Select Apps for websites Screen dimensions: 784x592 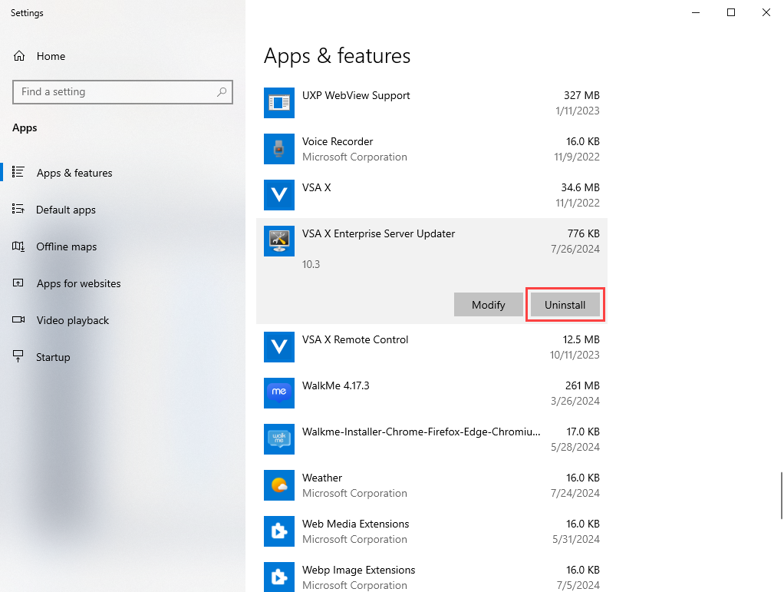pos(78,283)
